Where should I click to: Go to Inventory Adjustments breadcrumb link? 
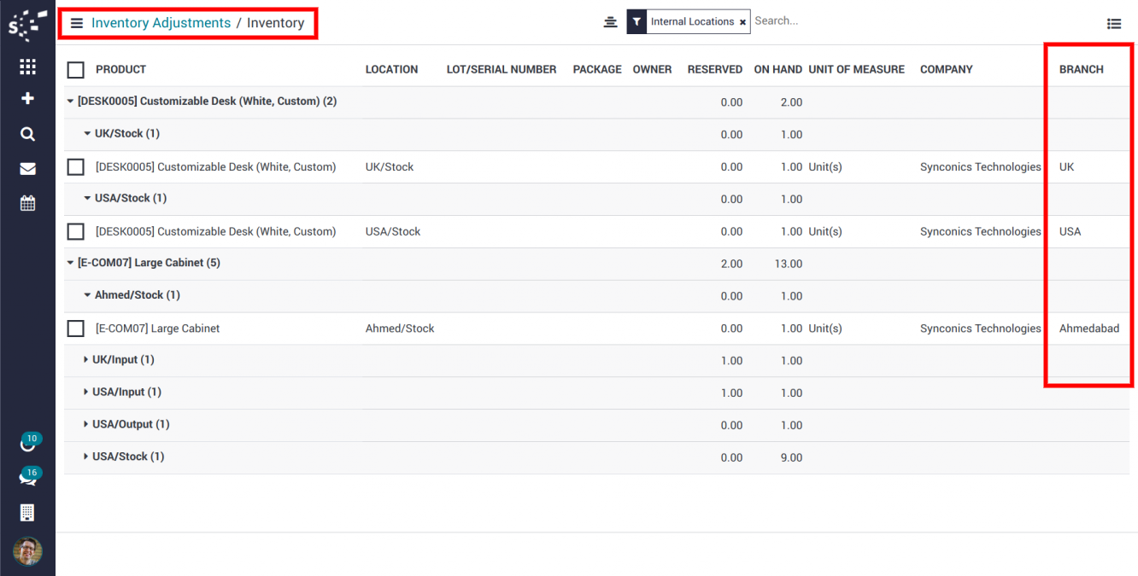[x=161, y=23]
